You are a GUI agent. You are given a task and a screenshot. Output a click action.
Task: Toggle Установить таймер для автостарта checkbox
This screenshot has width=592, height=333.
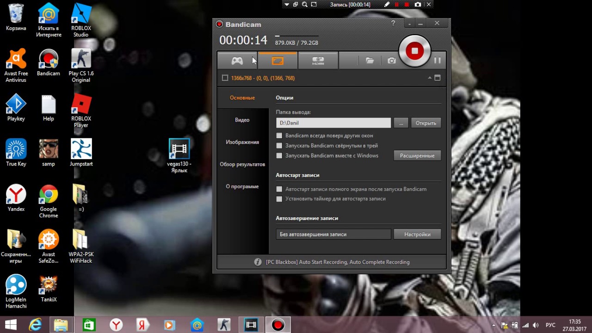(279, 199)
